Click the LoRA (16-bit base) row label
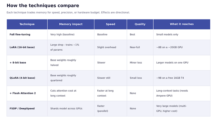The height and width of the screenshot is (123, 217). (22, 47)
